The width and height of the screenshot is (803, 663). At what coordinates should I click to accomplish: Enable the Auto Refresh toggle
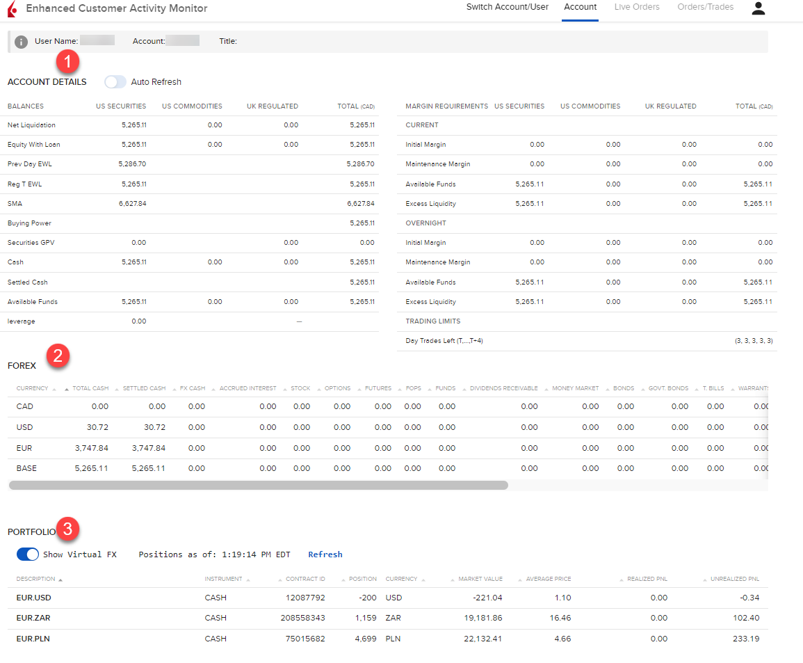[x=115, y=82]
